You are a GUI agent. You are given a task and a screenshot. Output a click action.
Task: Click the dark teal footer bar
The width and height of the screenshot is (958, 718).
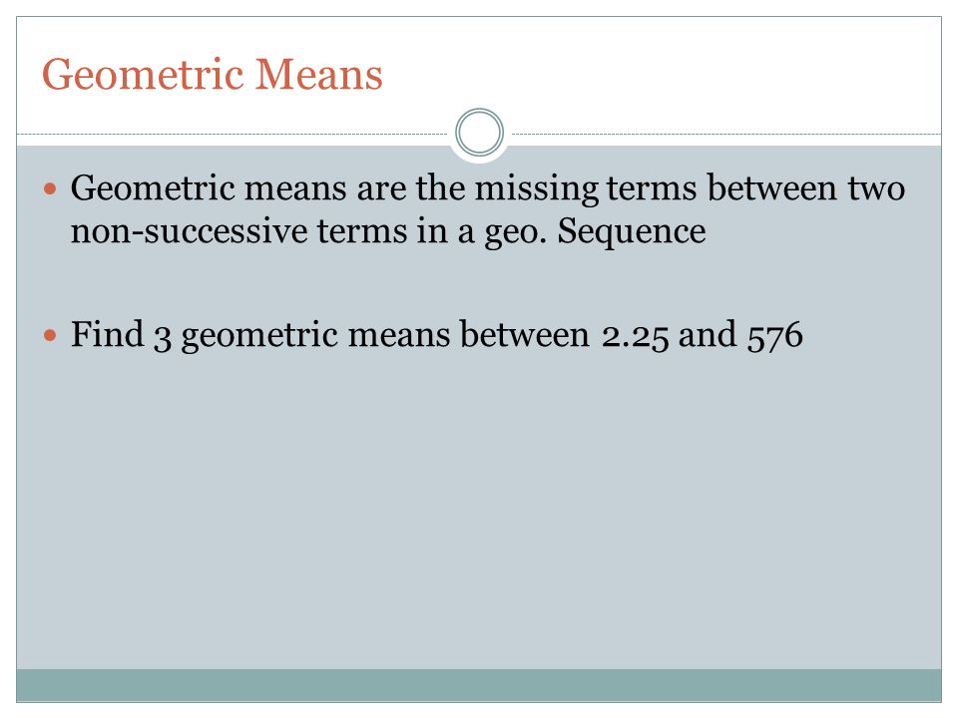479,685
